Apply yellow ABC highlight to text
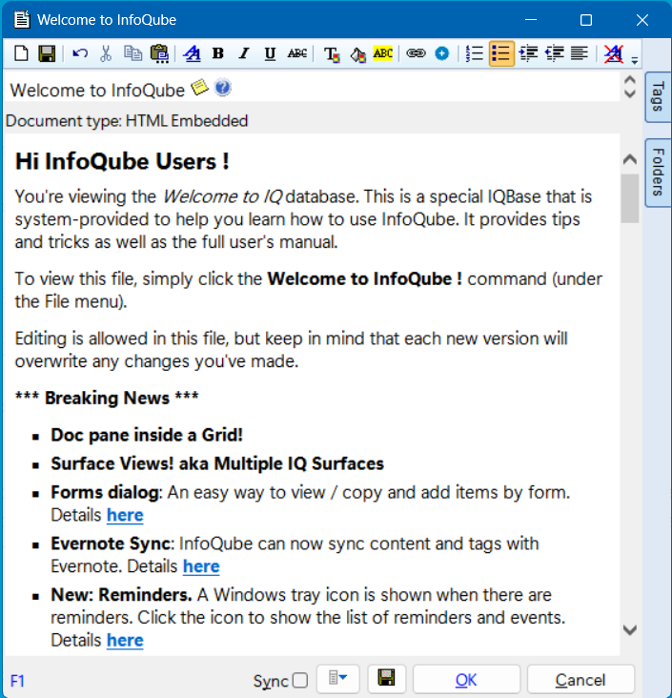672x698 pixels. pyautogui.click(x=383, y=53)
